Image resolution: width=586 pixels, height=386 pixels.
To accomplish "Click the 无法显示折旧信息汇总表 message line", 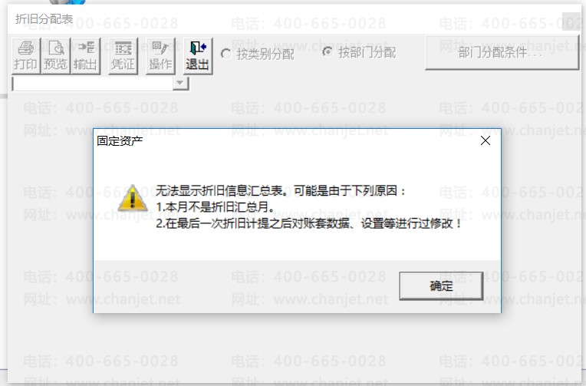I will (280, 191).
